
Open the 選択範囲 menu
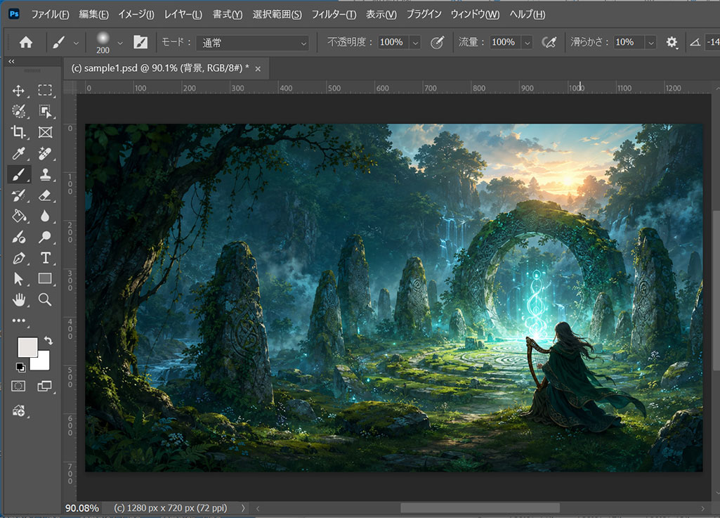coord(277,14)
